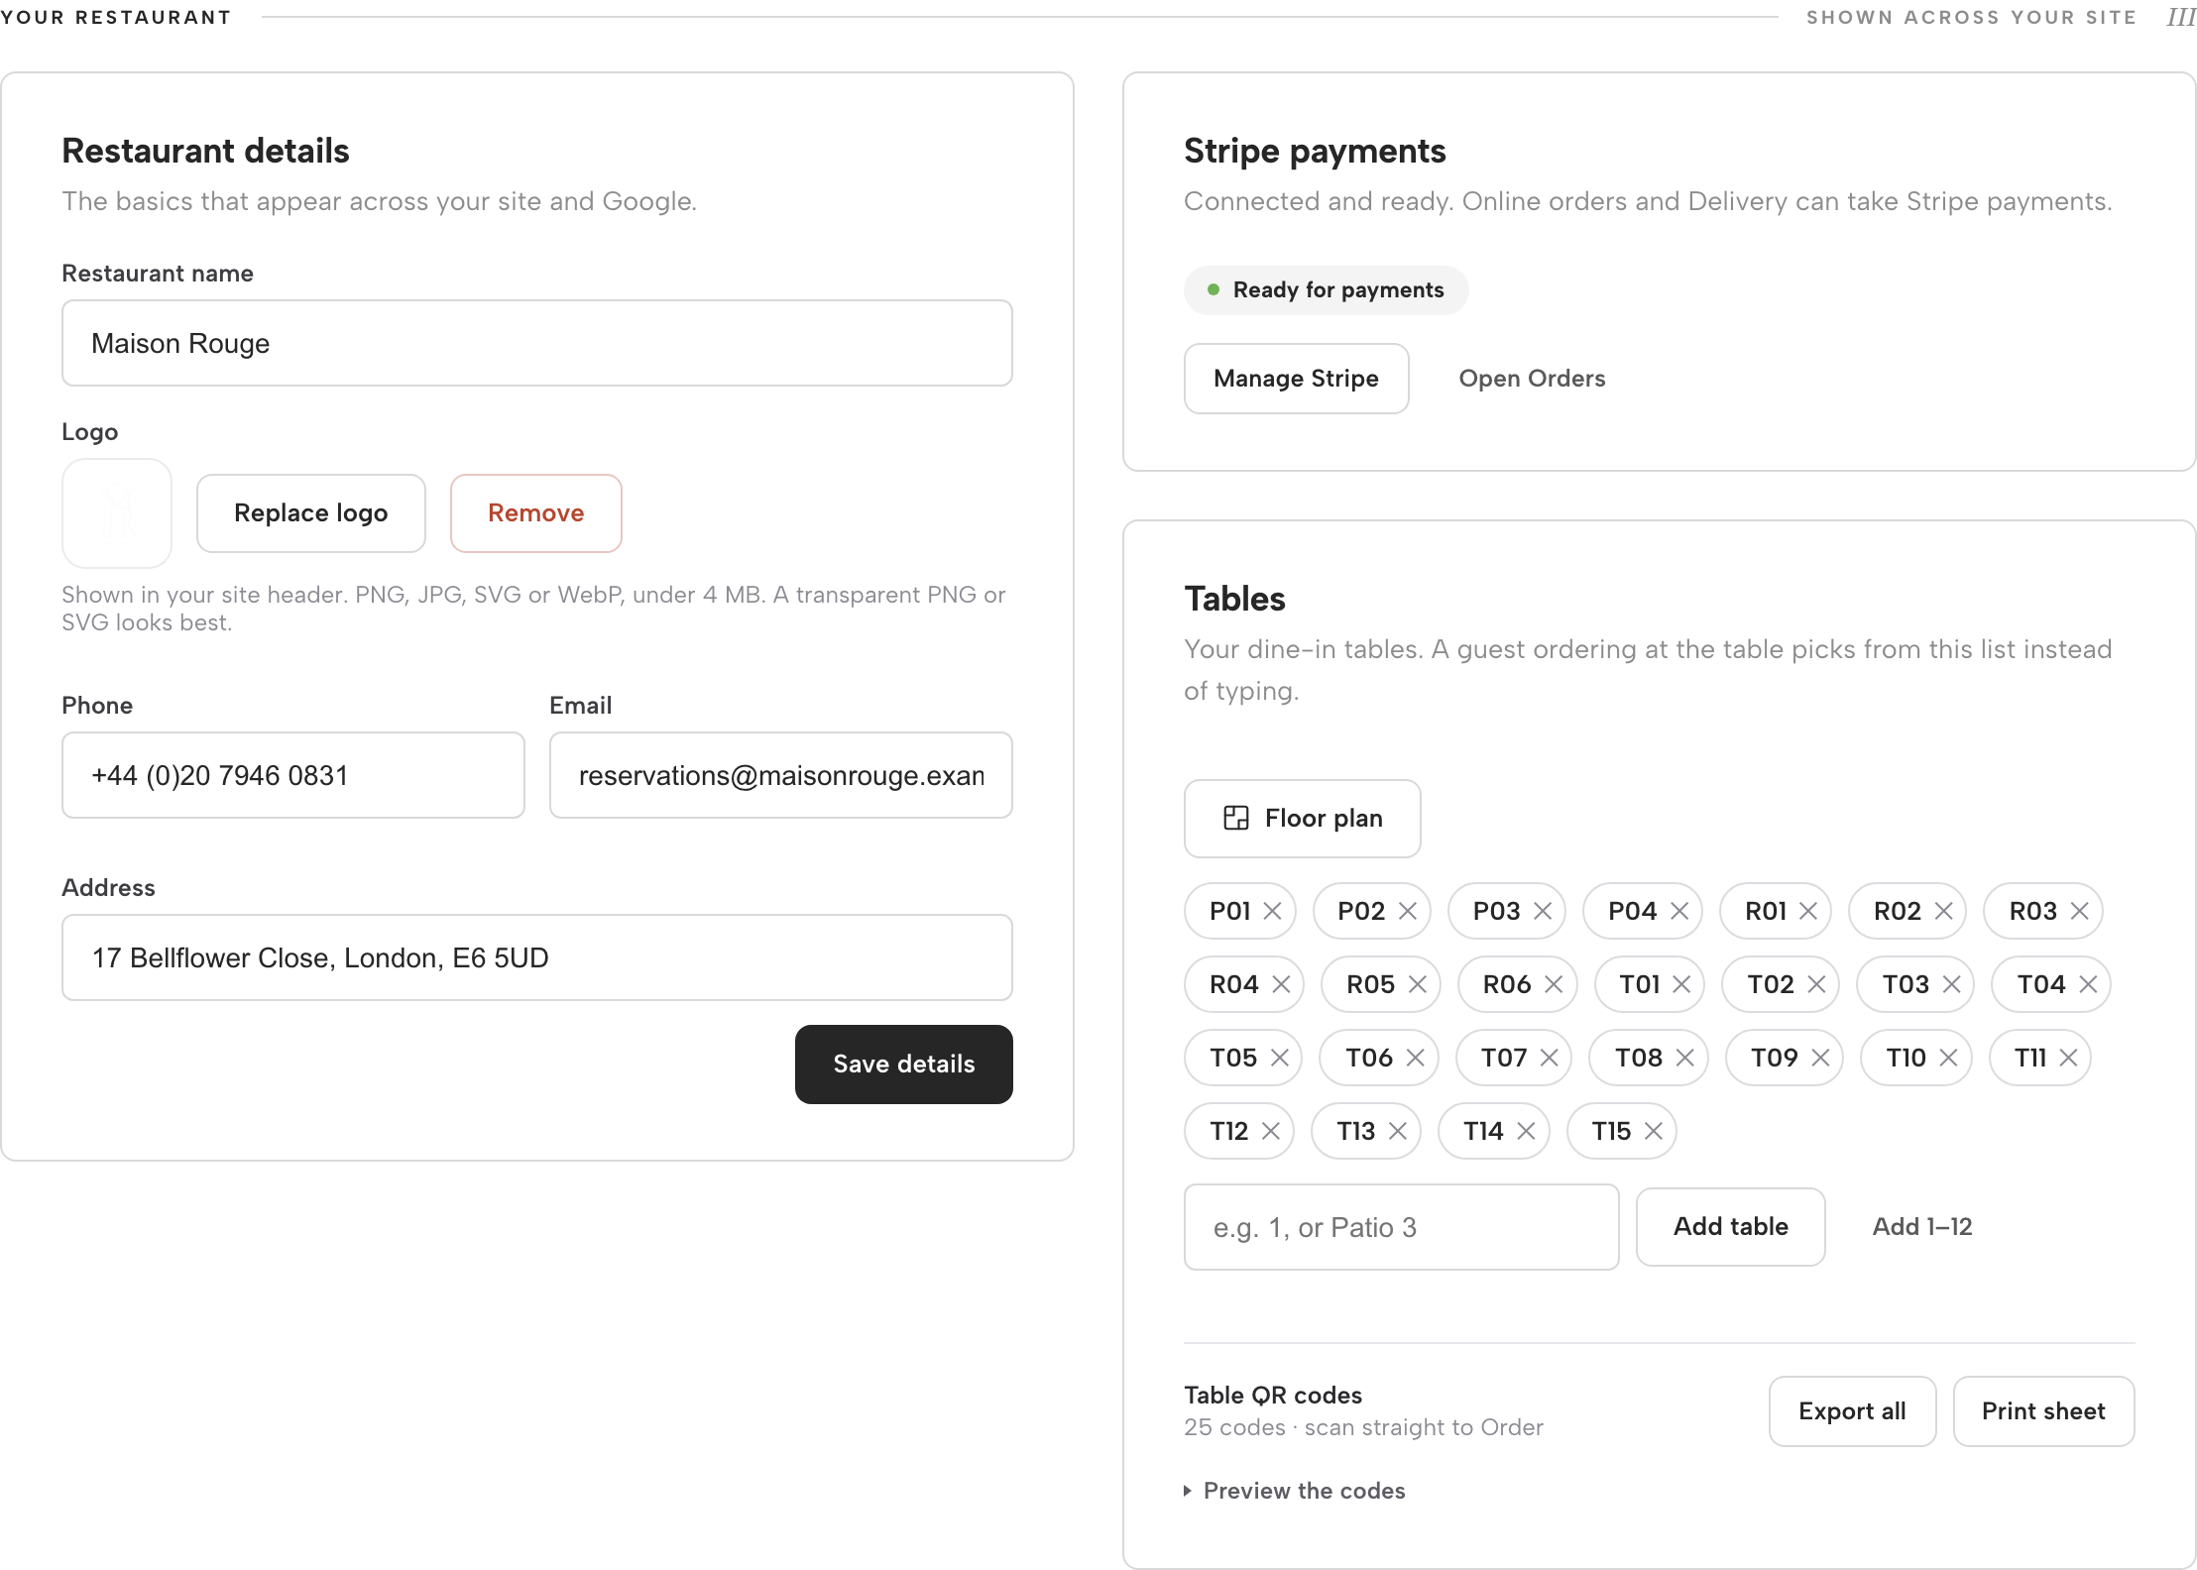Delete table P02 via its X icon
2197x1570 pixels.
(1408, 911)
